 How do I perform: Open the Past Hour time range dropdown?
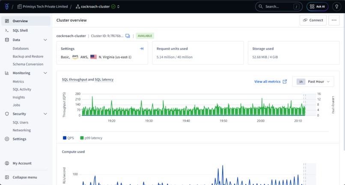(313, 81)
